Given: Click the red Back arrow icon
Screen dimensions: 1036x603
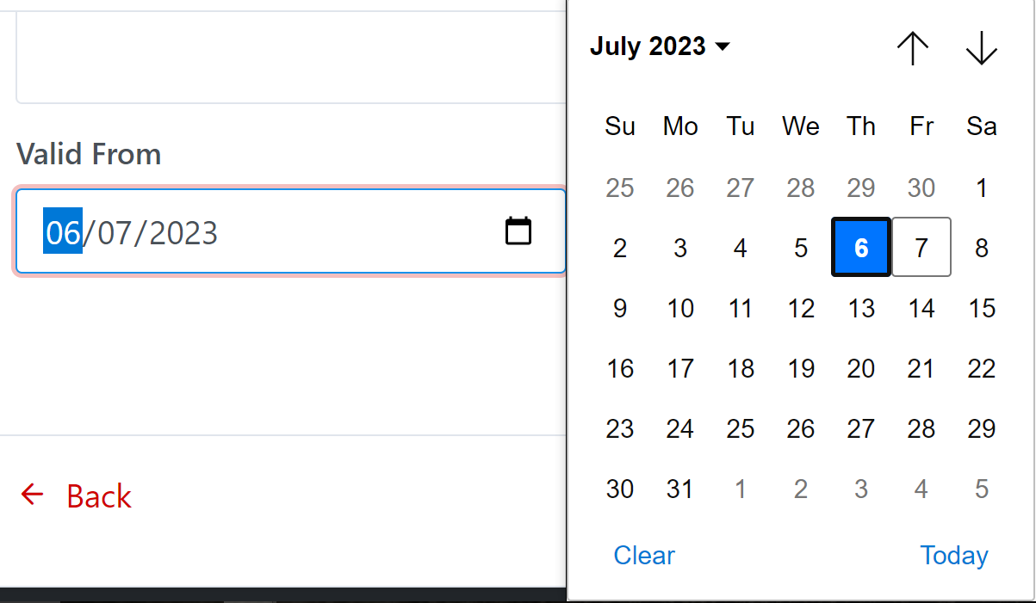Looking at the screenshot, I should 32,495.
